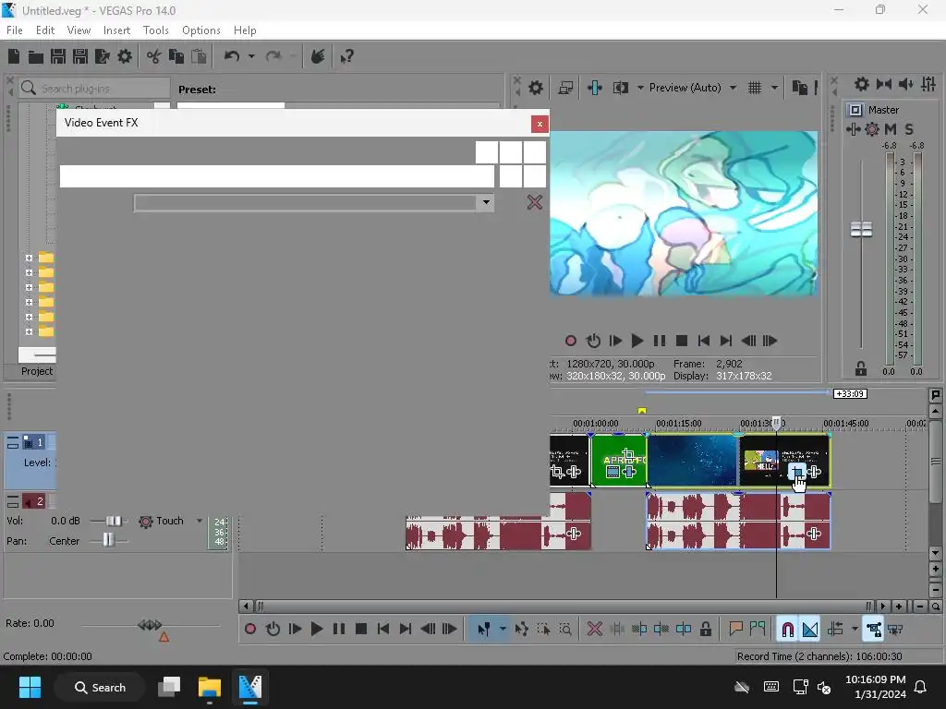Click Video Output FX icon in preview
The image size is (946, 709).
pyautogui.click(x=595, y=88)
